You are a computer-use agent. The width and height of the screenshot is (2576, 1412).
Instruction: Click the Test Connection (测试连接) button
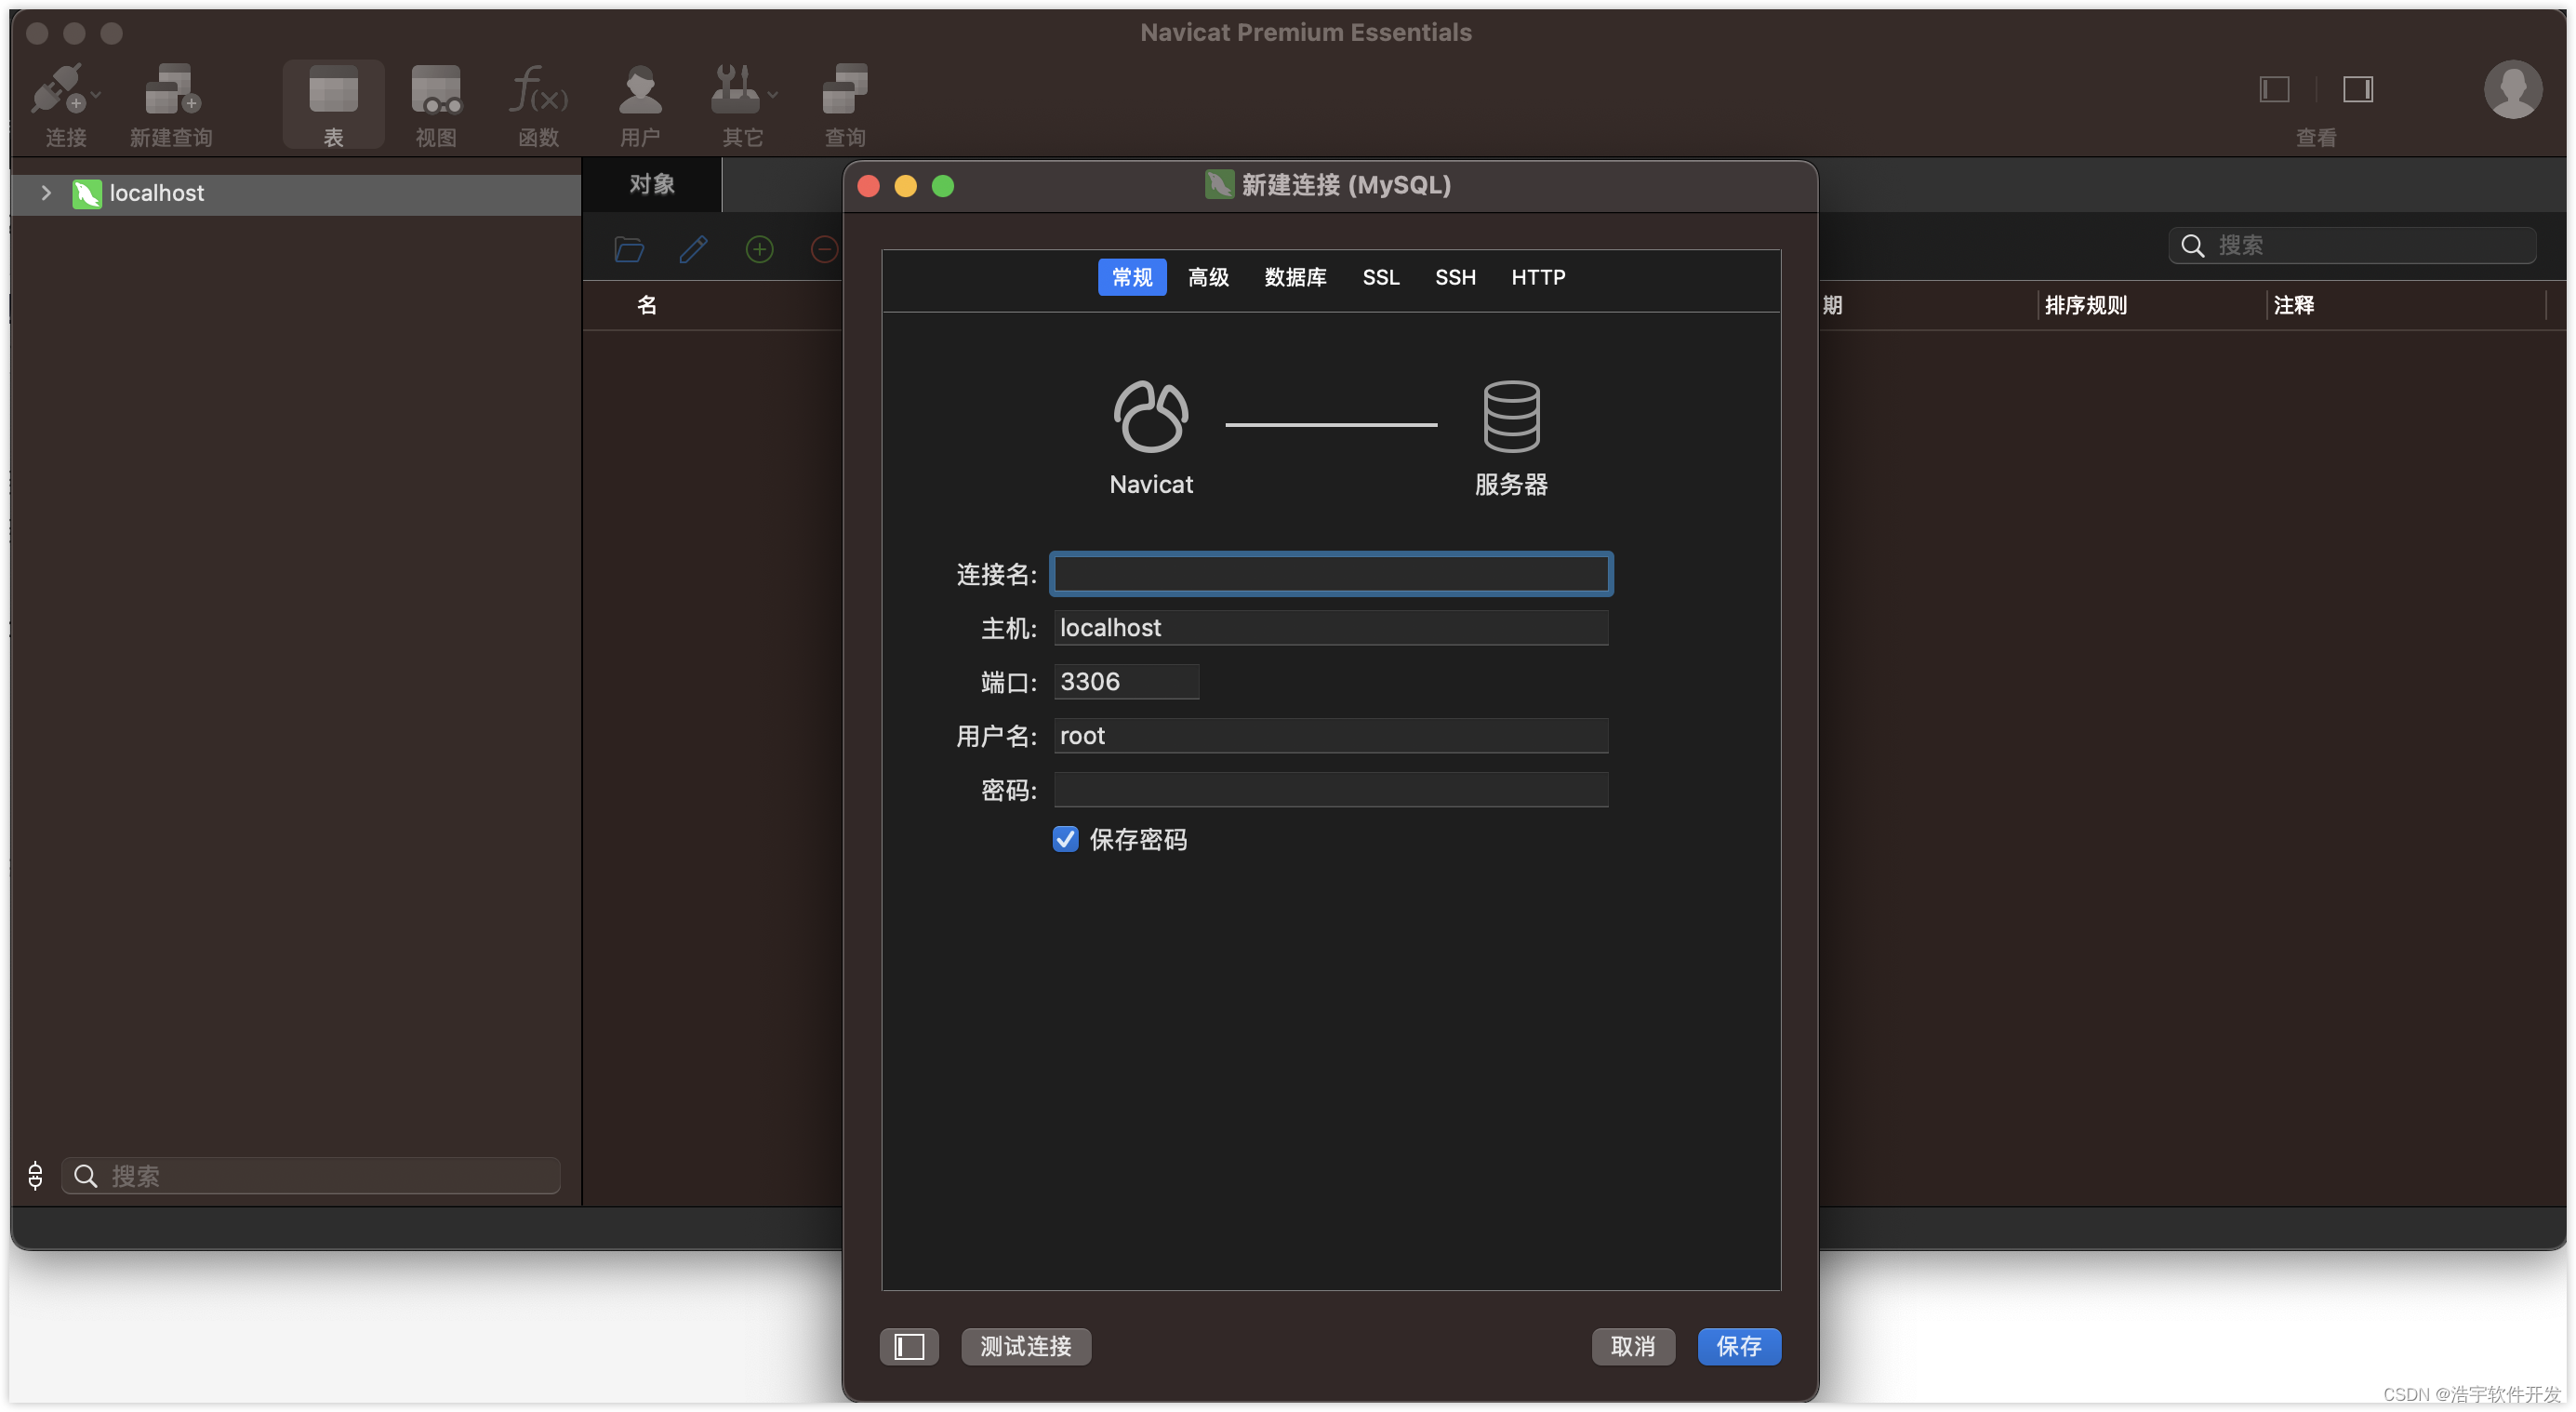(1026, 1346)
